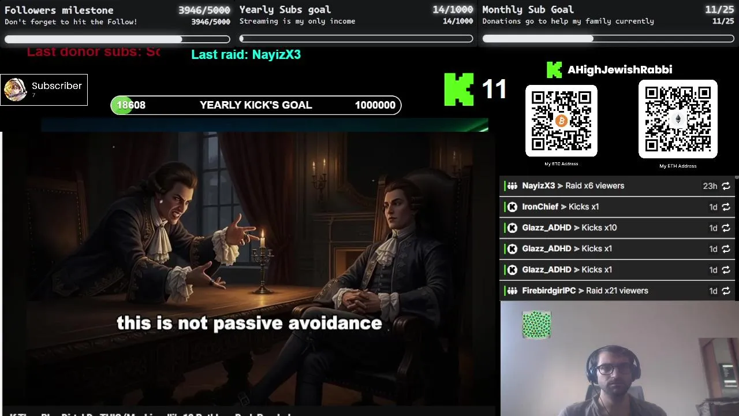Click the Don't forget to hit the Follow text
This screenshot has width=739, height=416.
click(x=71, y=22)
